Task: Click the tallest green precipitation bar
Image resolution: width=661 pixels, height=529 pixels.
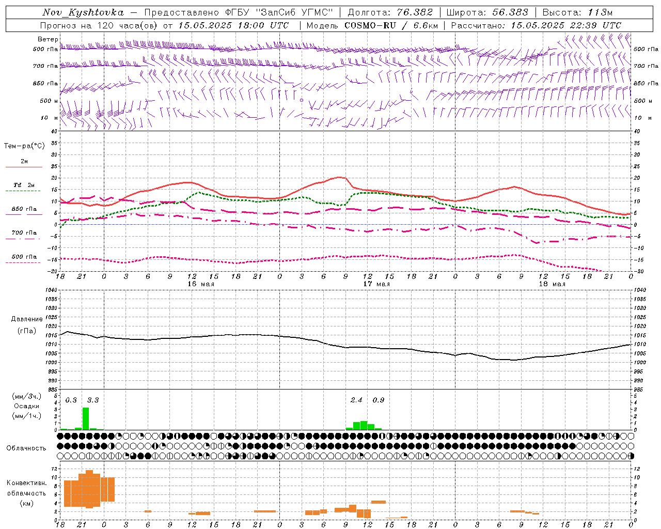Action: click(x=86, y=419)
